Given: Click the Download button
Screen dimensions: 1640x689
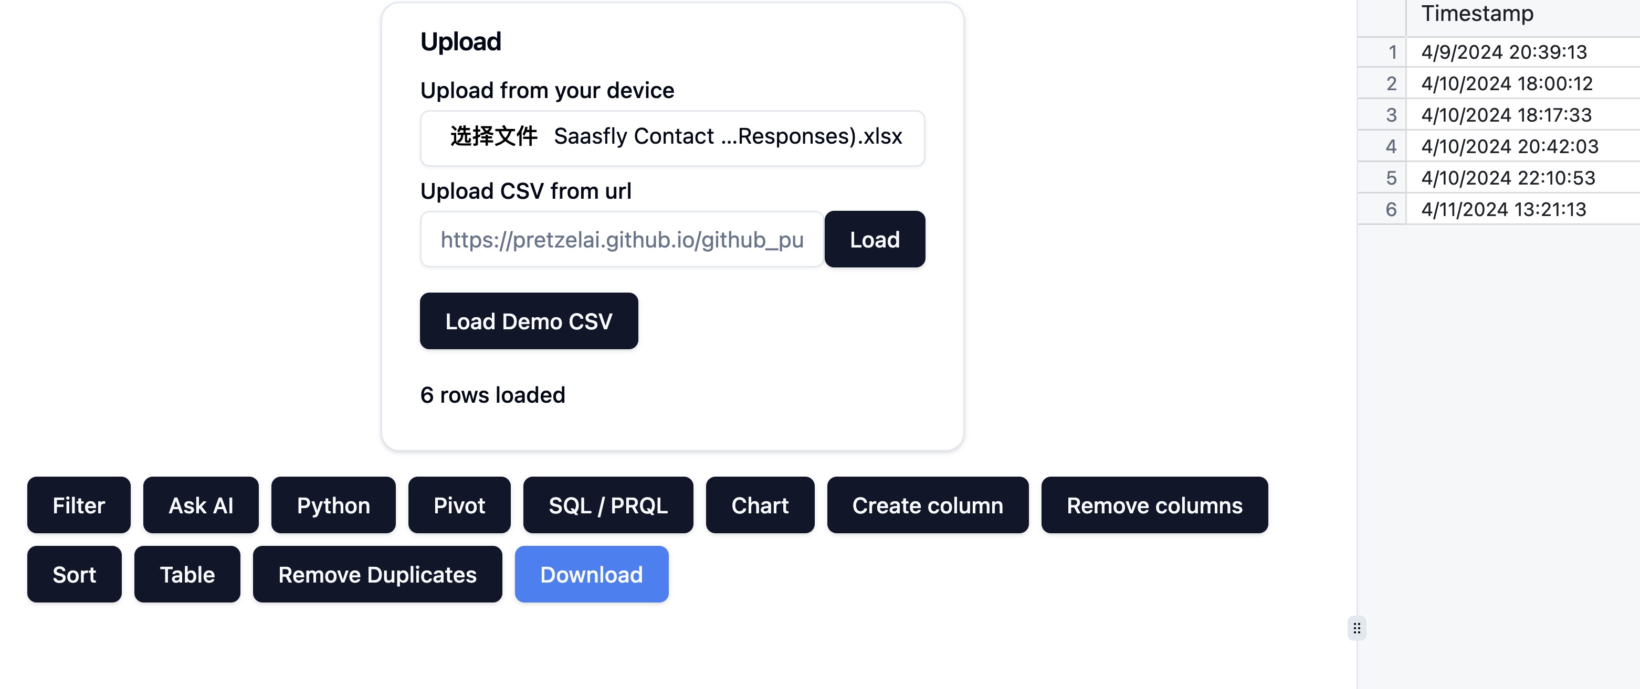Looking at the screenshot, I should point(591,574).
